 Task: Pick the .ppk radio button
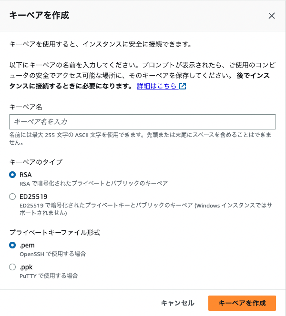(12, 267)
